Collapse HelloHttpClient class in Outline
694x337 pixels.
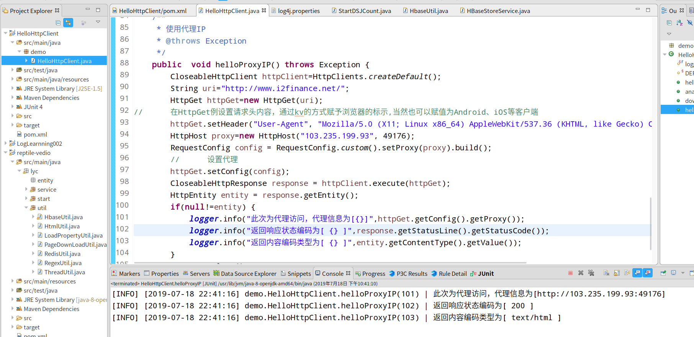[x=665, y=55]
